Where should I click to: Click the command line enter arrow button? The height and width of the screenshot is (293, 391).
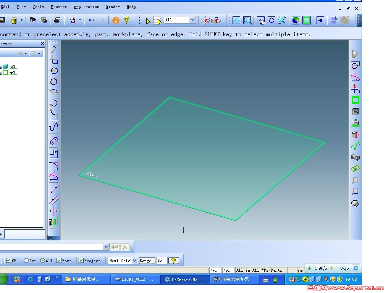(115, 247)
